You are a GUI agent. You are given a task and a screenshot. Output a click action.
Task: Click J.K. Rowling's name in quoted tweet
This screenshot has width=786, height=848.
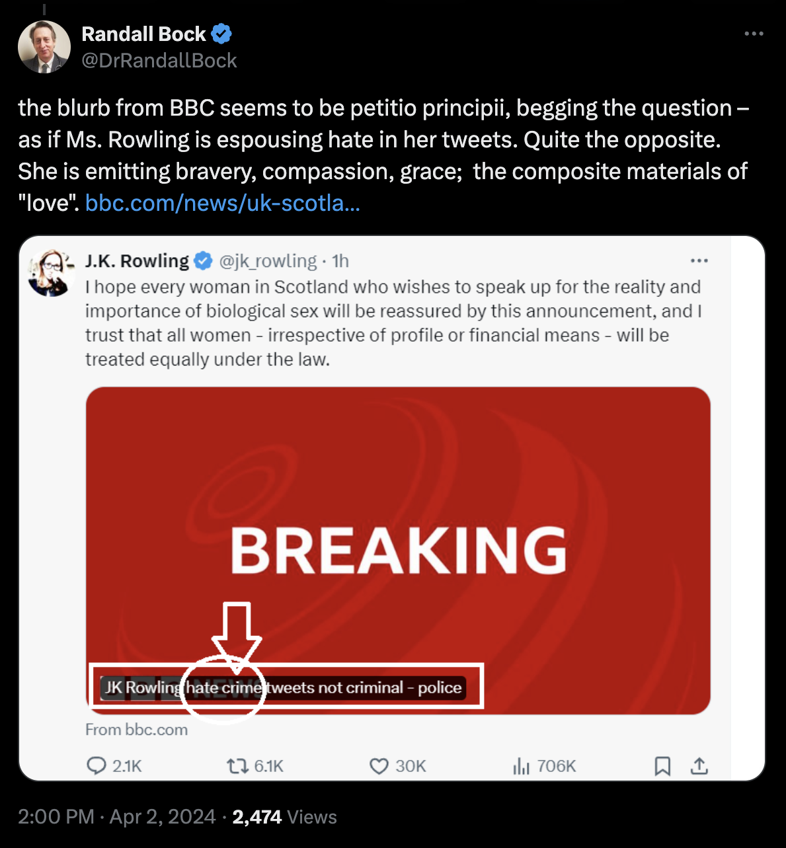(137, 261)
